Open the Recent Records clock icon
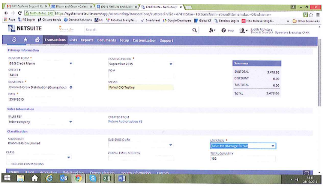The image size is (323, 186). coord(14,39)
